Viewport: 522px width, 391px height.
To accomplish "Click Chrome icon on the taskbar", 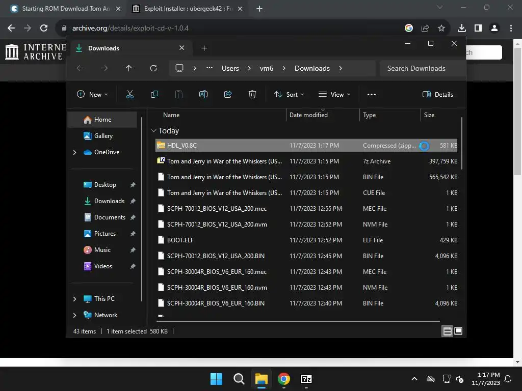I will pyautogui.click(x=283, y=379).
